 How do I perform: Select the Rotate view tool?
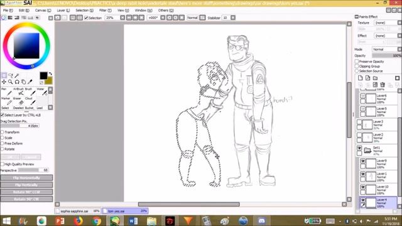coord(17,82)
